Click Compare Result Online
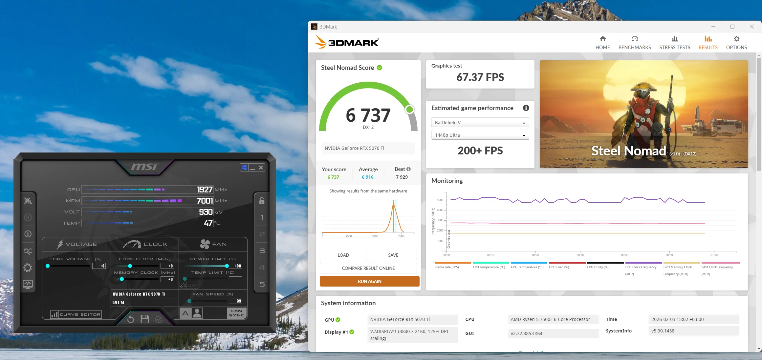The image size is (762, 360). (368, 268)
